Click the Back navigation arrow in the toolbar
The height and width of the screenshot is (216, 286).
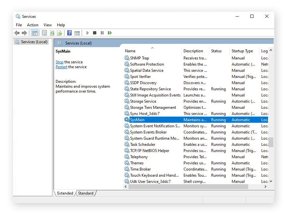[x=17, y=32]
